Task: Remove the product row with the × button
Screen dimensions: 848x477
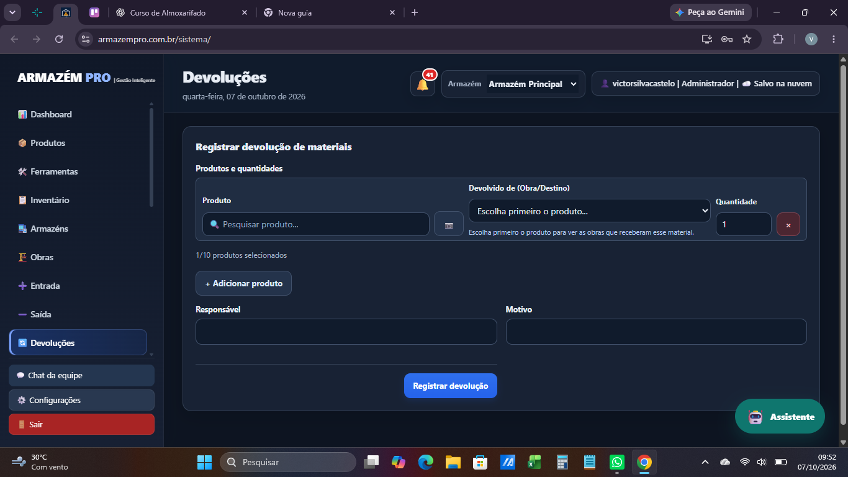Action: tap(788, 225)
